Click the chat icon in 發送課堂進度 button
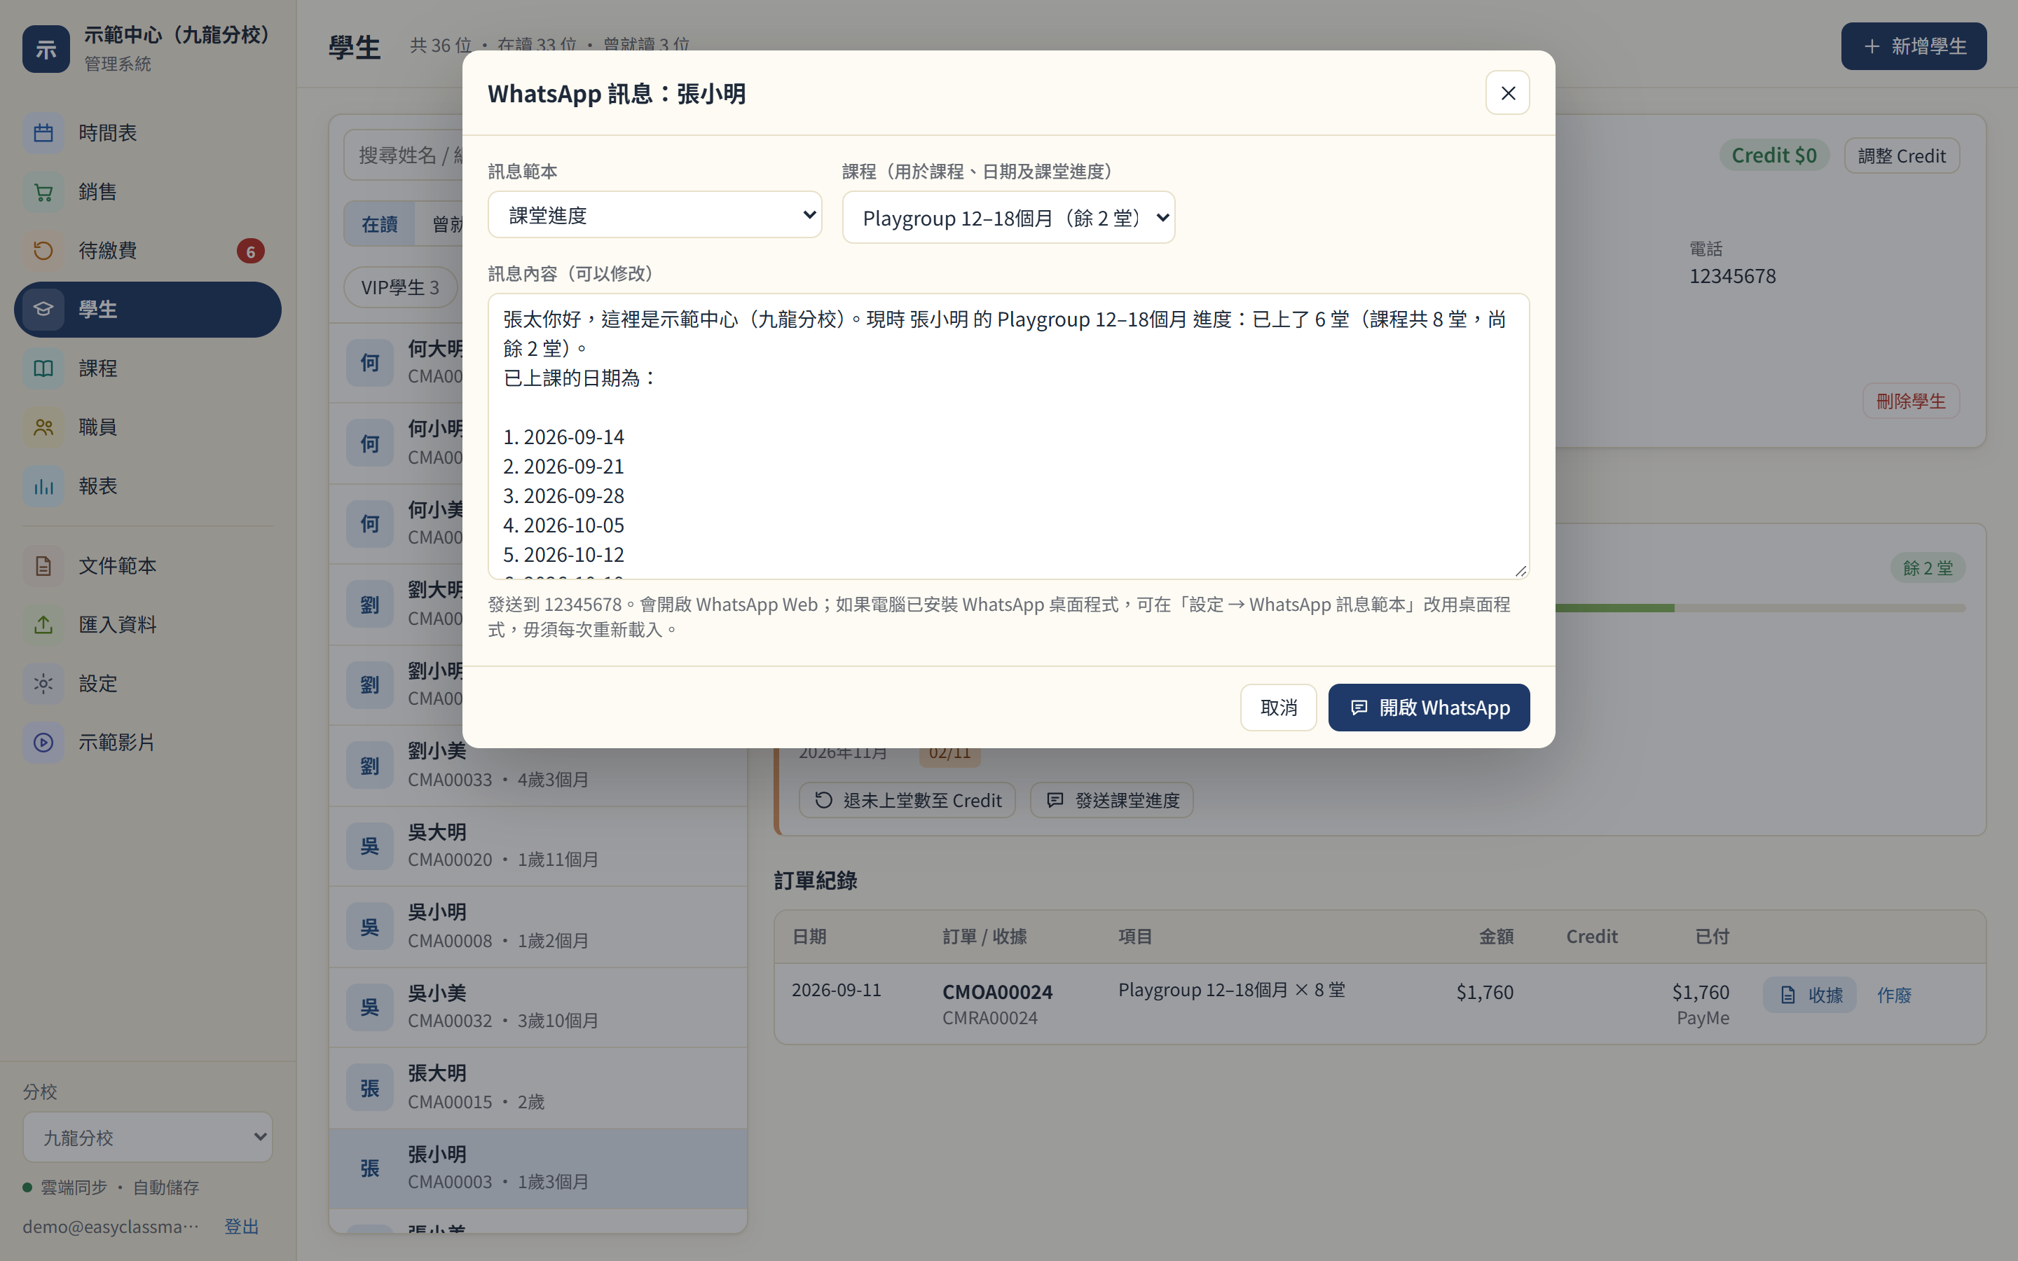 pos(1055,801)
